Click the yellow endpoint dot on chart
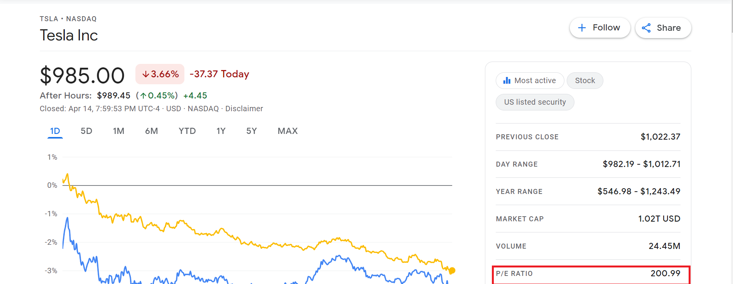 452,271
